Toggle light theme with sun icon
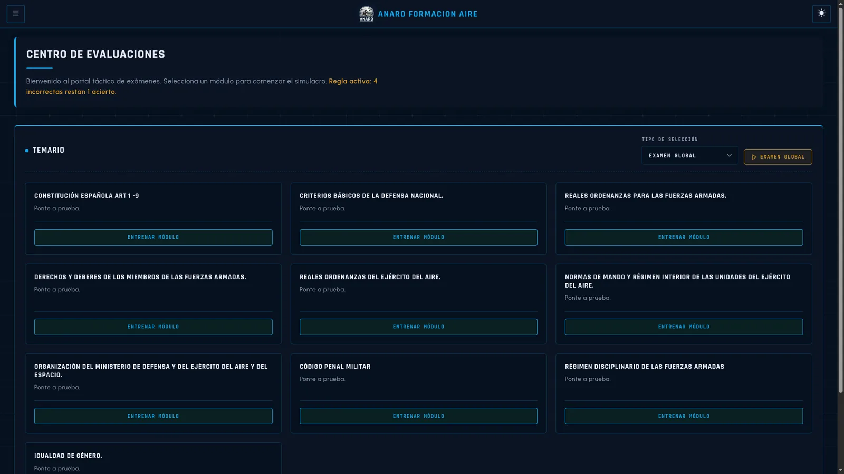Screen dimensions: 844x474 pos(821,14)
